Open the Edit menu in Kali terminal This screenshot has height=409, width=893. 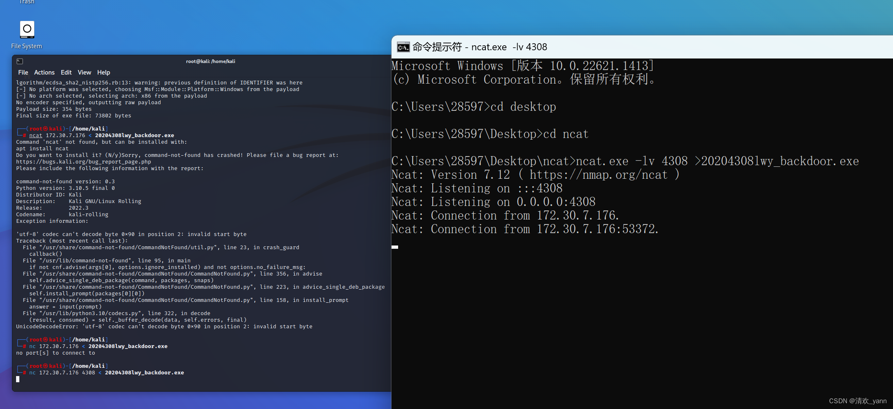[66, 72]
